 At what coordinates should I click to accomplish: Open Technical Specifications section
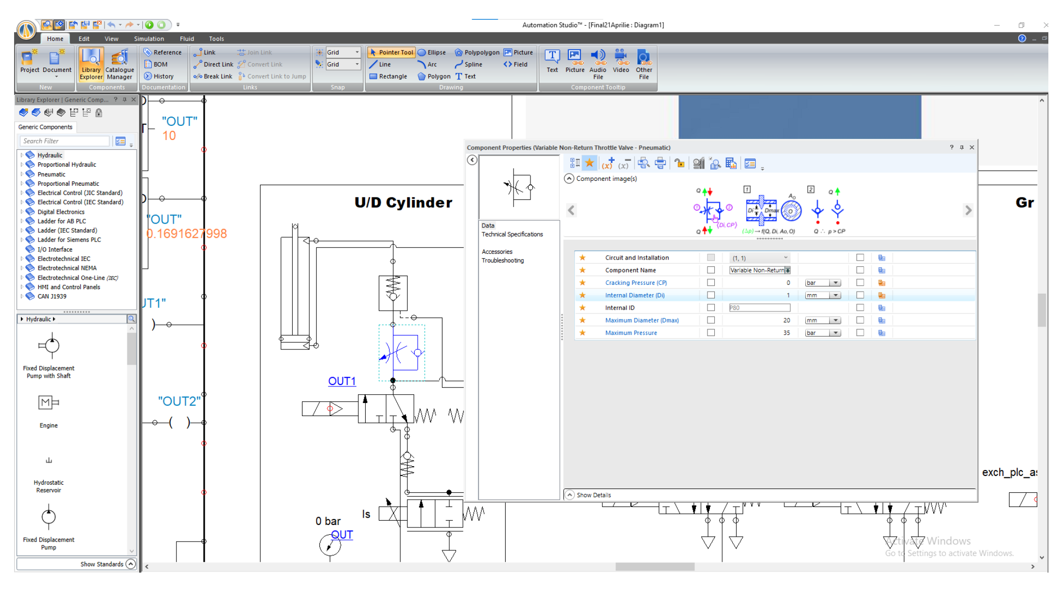click(512, 234)
